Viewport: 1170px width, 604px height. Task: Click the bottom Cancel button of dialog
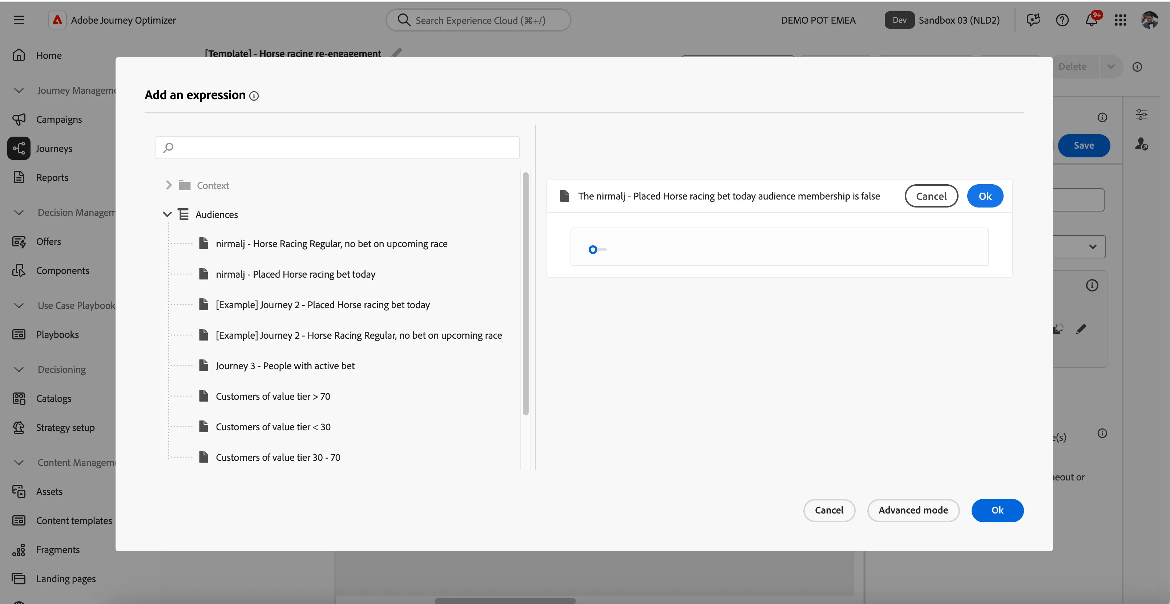point(829,510)
